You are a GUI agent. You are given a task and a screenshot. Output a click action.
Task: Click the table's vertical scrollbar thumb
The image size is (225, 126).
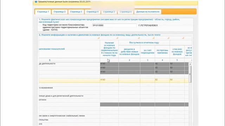190,74
